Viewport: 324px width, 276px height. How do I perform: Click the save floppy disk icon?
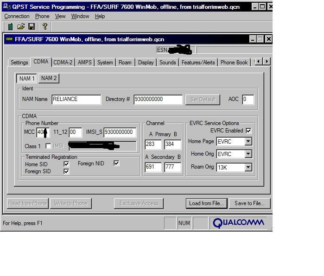[32, 27]
